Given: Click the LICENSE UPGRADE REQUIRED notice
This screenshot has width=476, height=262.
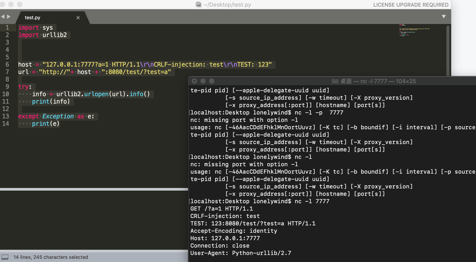Looking at the screenshot, I should [411, 5].
